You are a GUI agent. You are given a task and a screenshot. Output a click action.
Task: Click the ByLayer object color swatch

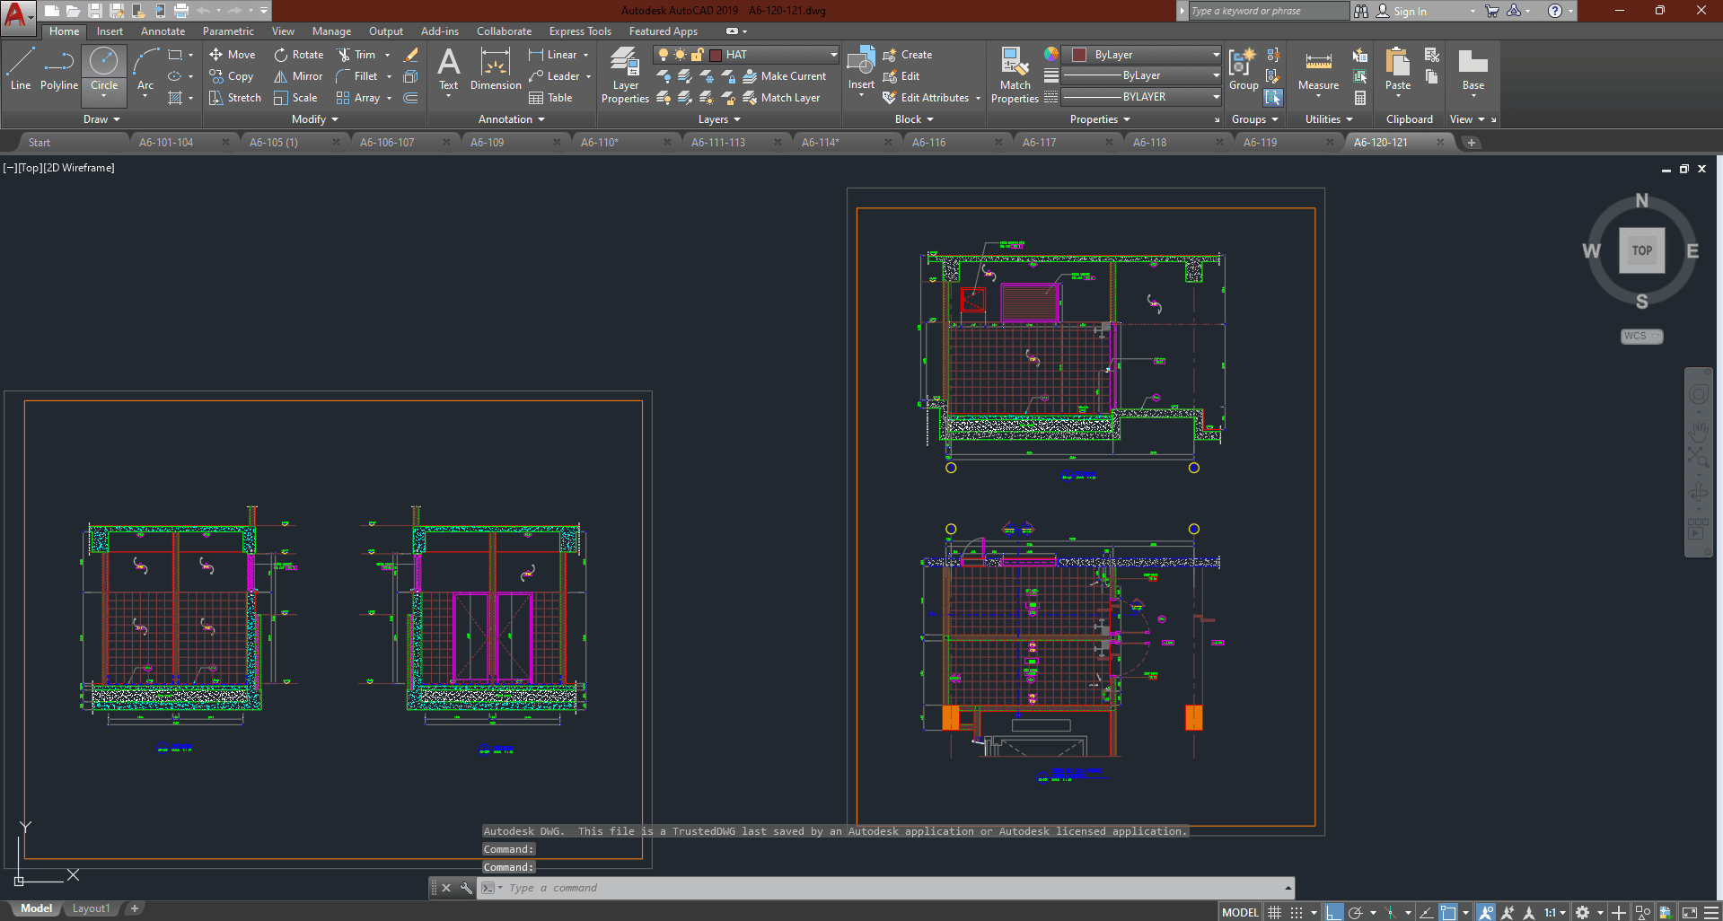point(1079,55)
